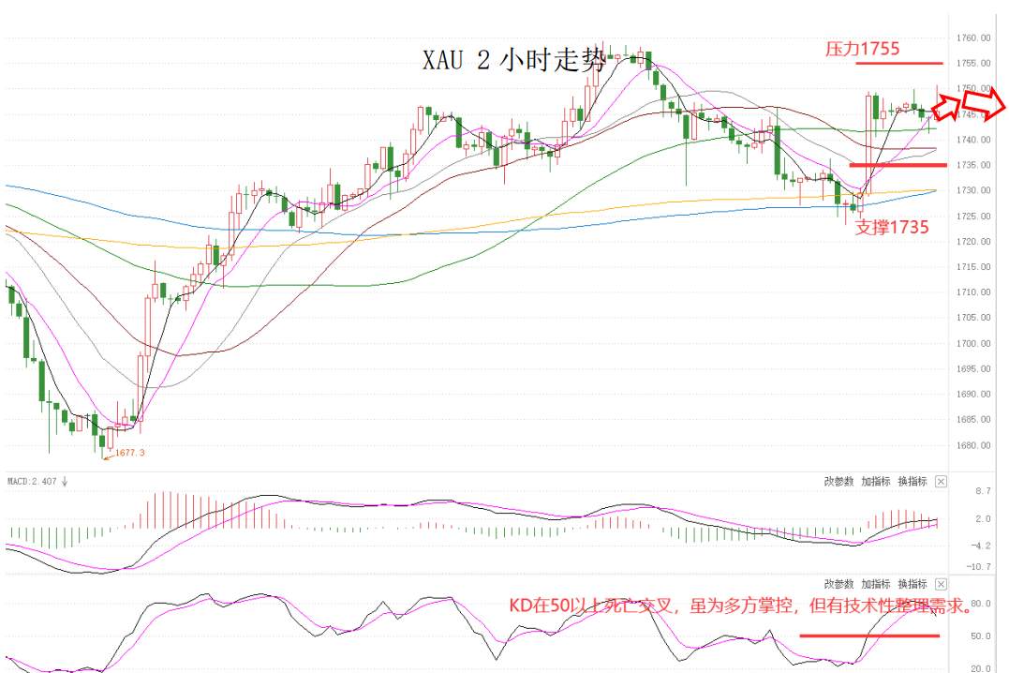Click the 8.7 MACD axis value
This screenshot has height=673, width=1009.
pyautogui.click(x=983, y=491)
